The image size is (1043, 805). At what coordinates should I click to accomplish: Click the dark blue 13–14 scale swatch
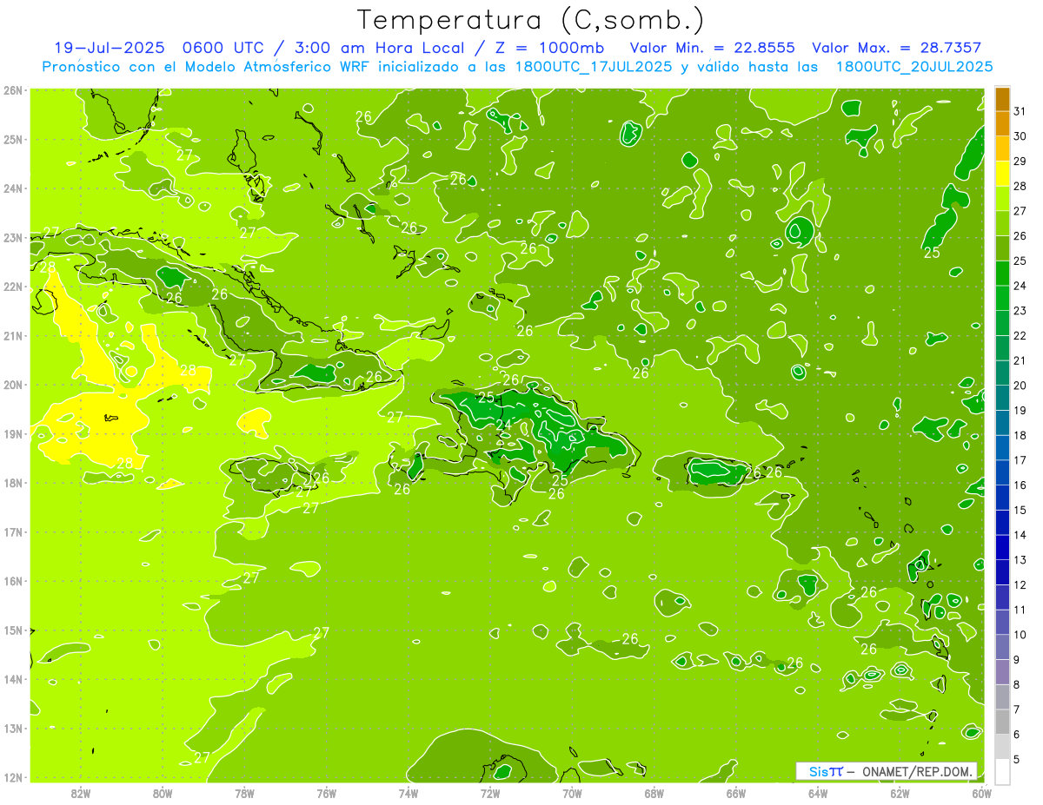[1002, 547]
